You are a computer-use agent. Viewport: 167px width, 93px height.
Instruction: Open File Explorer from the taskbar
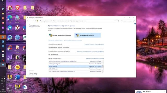3,14
